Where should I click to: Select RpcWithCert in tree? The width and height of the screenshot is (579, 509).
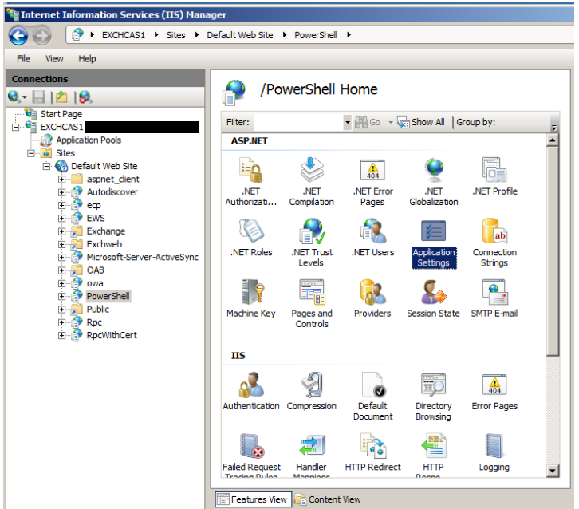(112, 335)
